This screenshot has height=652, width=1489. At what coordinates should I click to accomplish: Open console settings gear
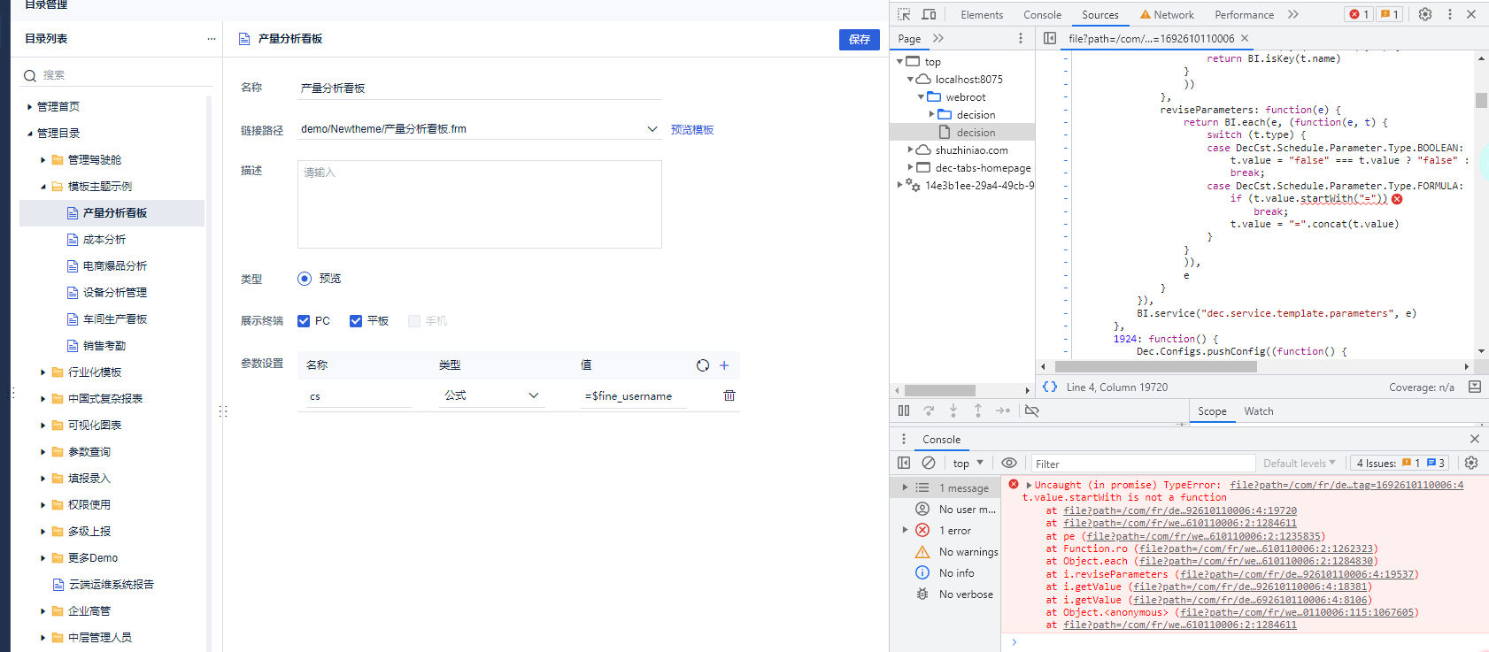click(x=1471, y=463)
